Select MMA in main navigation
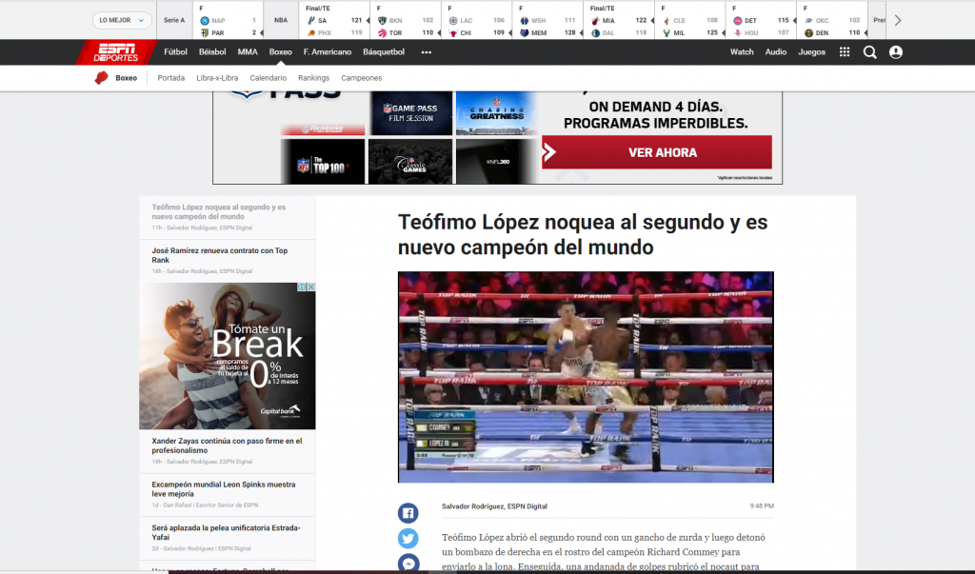The image size is (975, 574). tap(248, 52)
